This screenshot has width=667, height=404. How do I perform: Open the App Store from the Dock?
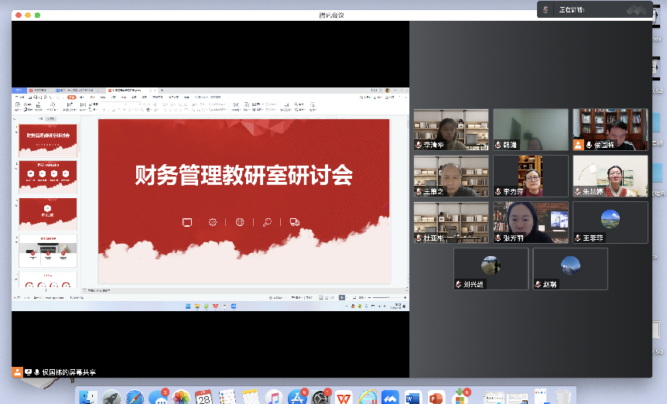[297, 397]
